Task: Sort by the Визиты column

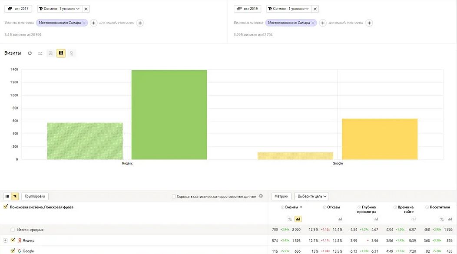Action: pos(292,207)
